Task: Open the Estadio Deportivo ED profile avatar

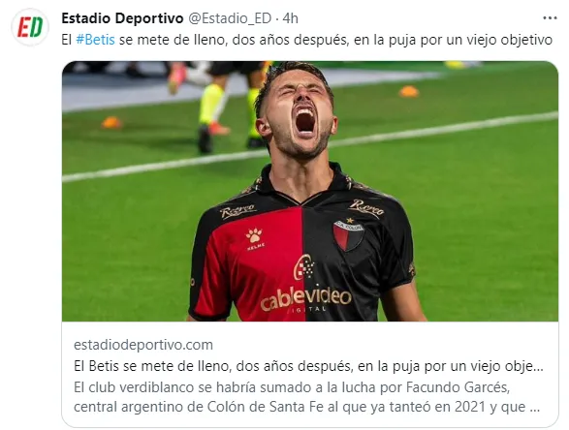Action: pos(30,27)
